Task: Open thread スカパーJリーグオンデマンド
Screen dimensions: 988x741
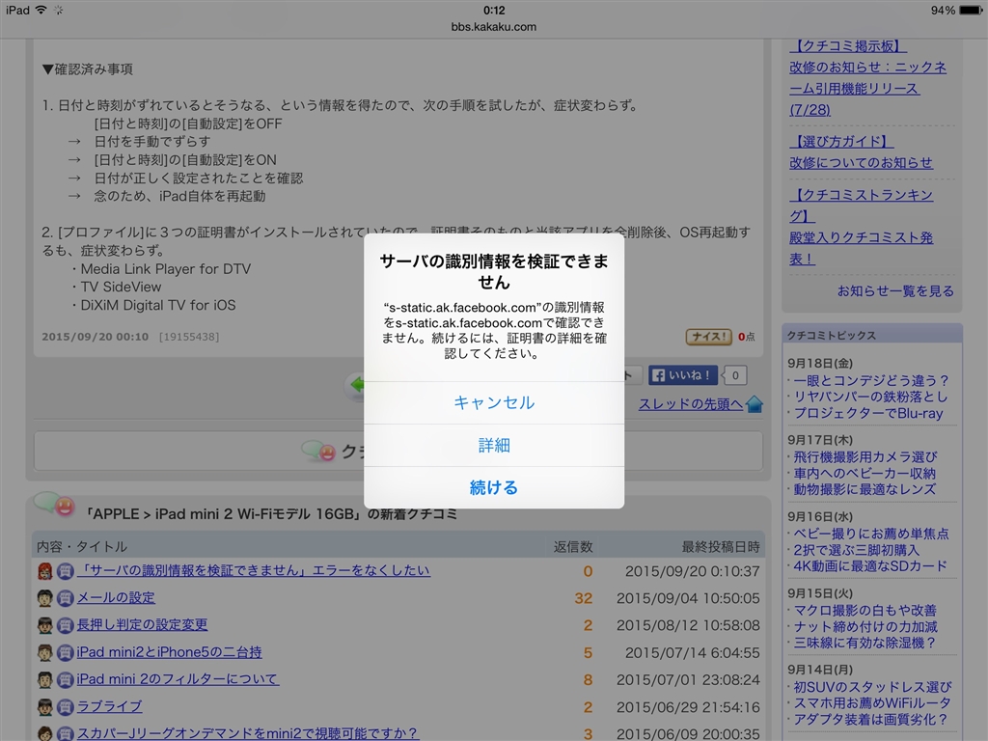Action: coord(247,733)
